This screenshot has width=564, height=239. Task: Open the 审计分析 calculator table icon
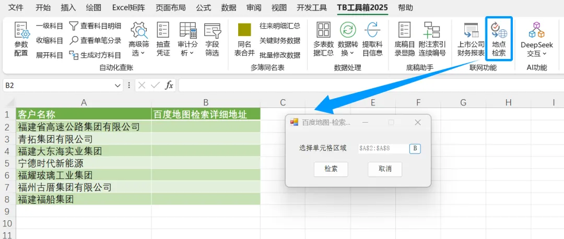click(x=188, y=30)
